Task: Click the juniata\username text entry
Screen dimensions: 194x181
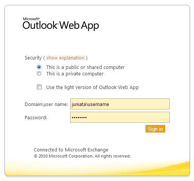Action: [90, 105]
